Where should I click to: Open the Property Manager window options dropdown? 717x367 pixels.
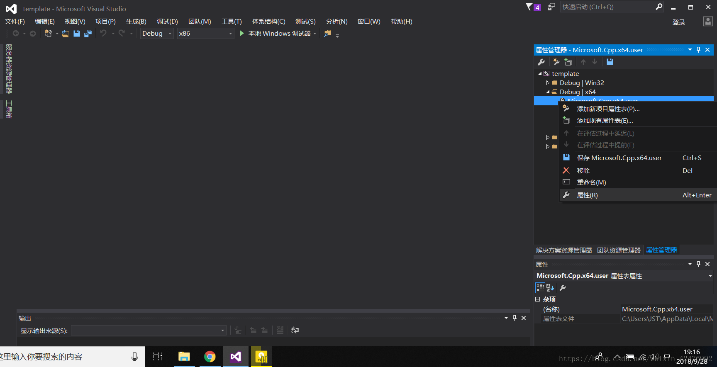[x=690, y=50]
